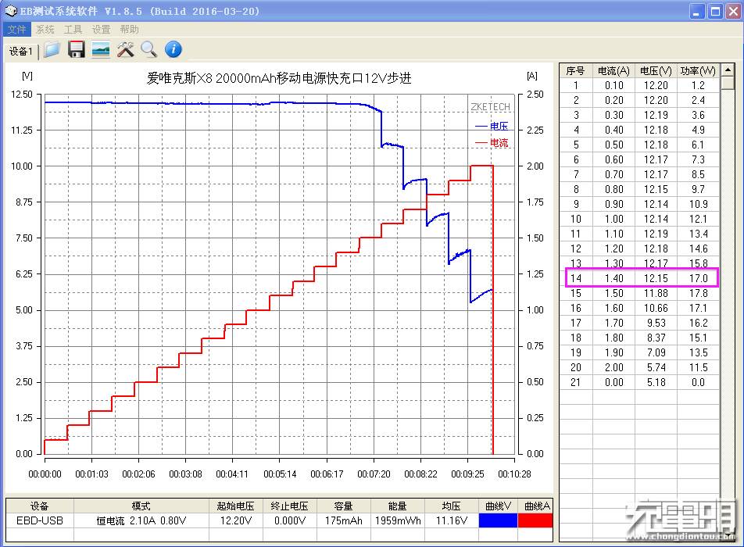Click the 11.16V average voltage value
744x547 pixels.
(451, 520)
